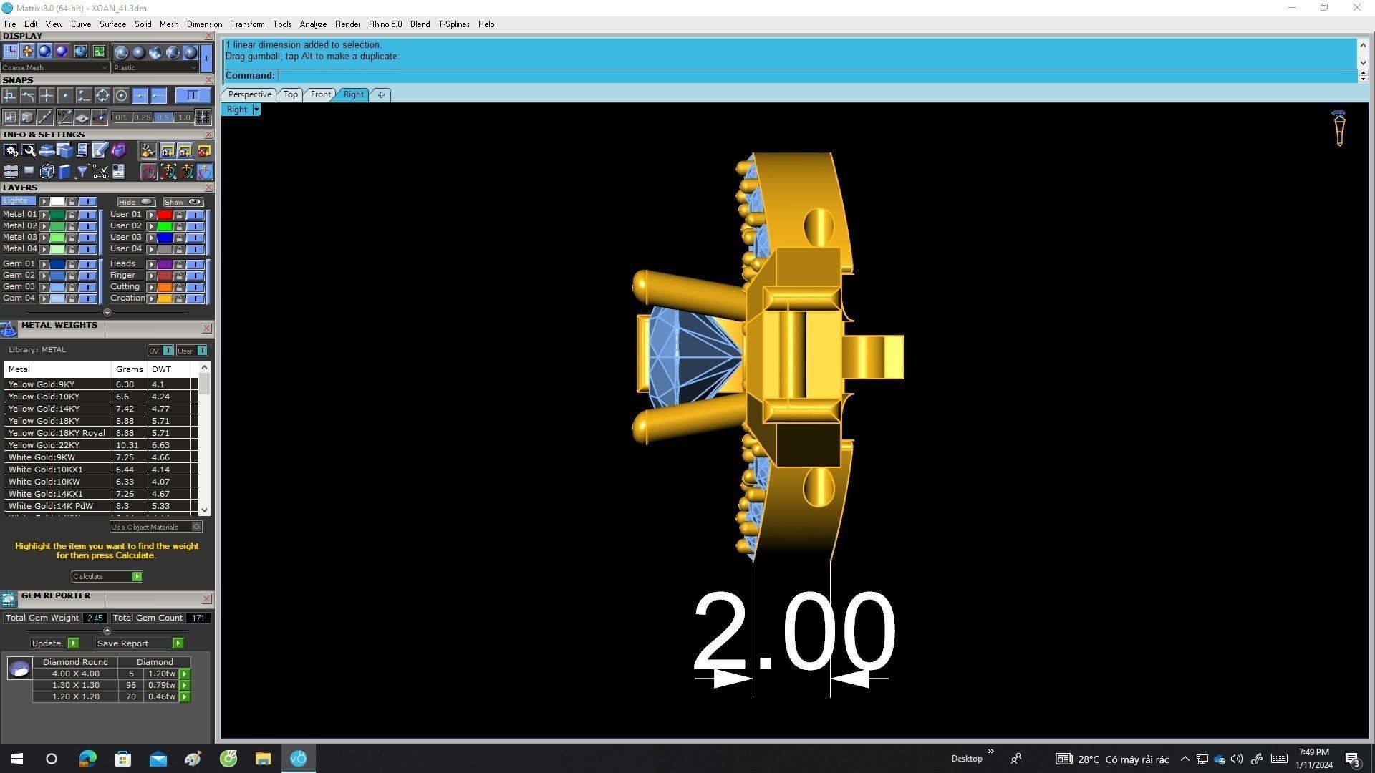Switch to the Perspective viewport tab
This screenshot has height=773, width=1375.
pyautogui.click(x=249, y=94)
